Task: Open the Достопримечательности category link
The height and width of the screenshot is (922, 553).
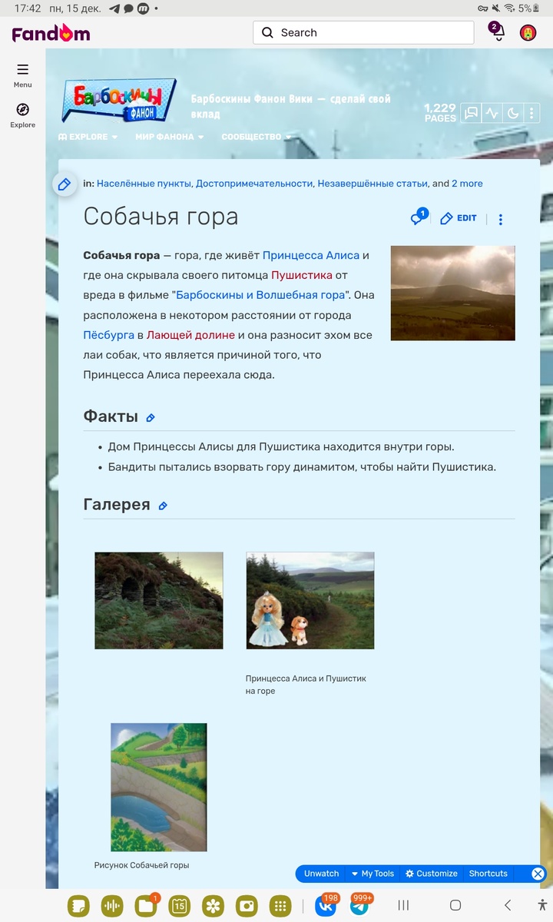Action: point(254,184)
